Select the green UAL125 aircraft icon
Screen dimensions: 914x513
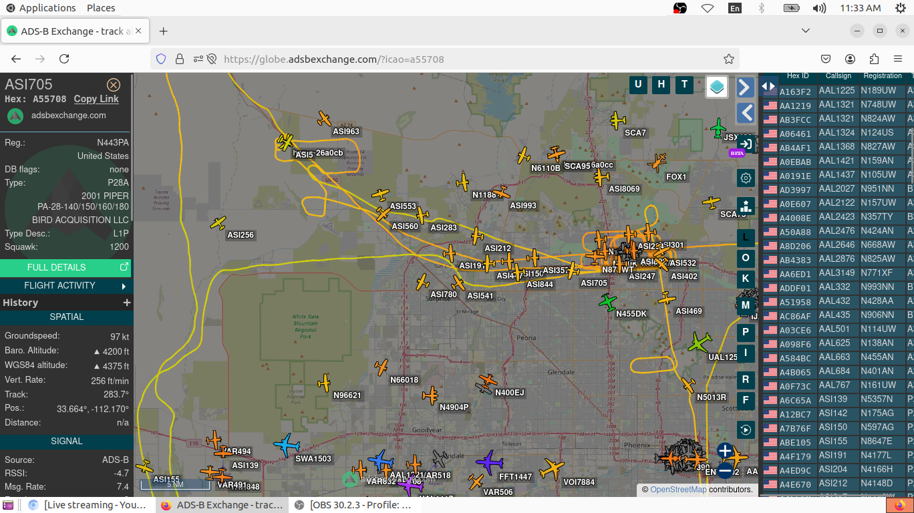700,343
